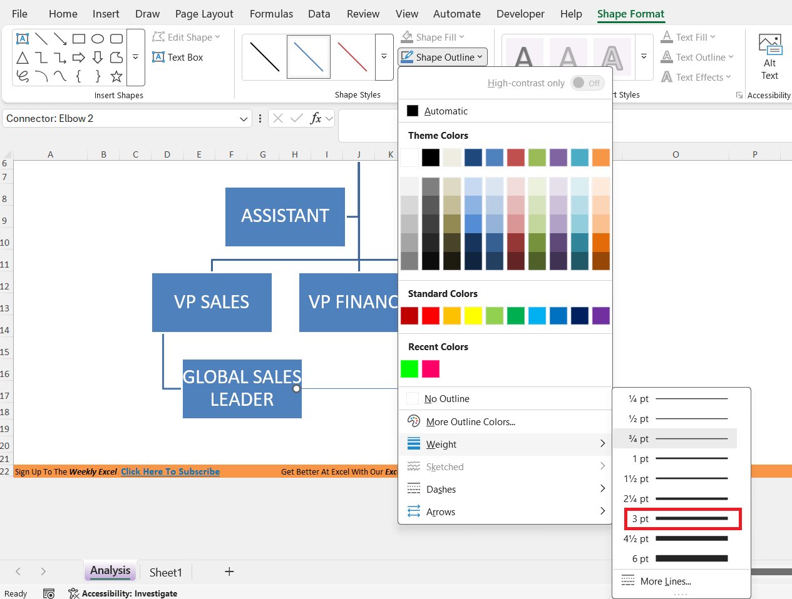Click the Insert Function fx icon
792x599 pixels.
point(316,118)
